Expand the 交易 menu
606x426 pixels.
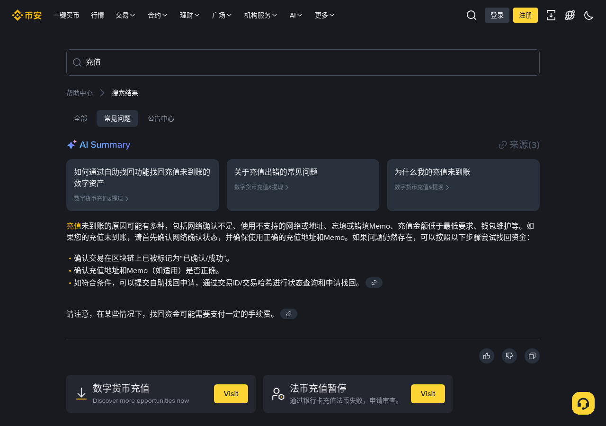click(125, 15)
